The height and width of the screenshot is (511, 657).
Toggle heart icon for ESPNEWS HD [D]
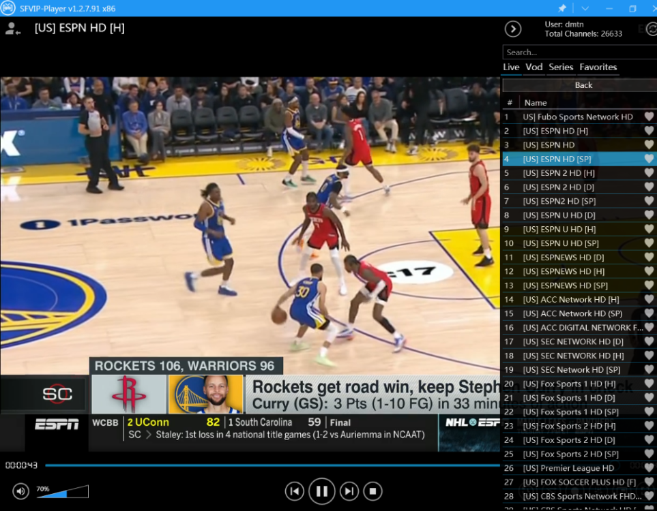649,257
